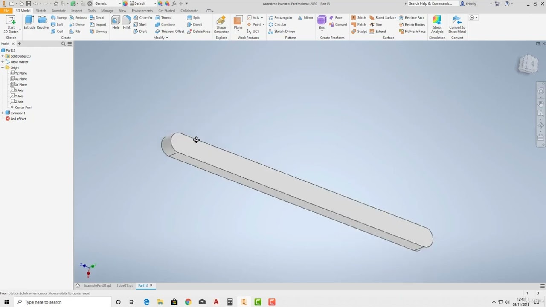Select the Hole tool

click(x=116, y=23)
